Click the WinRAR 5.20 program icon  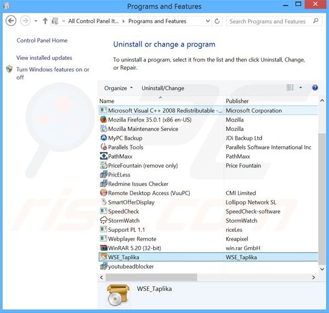(104, 248)
